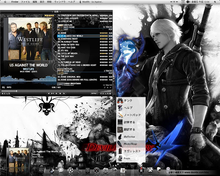Select track '09. THE EASY WAY'
The height and width of the screenshot is (176, 220).
(85, 56)
